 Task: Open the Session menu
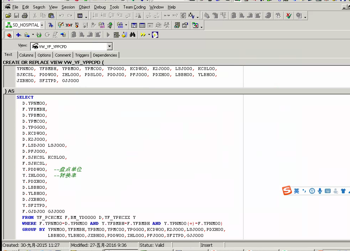pos(68,7)
